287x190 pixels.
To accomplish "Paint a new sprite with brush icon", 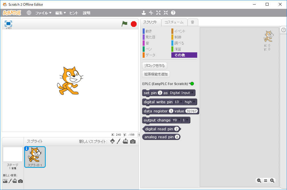I will point(118,141).
